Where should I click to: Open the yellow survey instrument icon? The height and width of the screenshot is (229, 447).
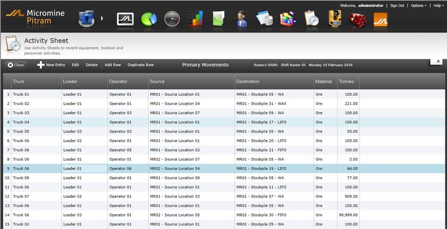(335, 18)
